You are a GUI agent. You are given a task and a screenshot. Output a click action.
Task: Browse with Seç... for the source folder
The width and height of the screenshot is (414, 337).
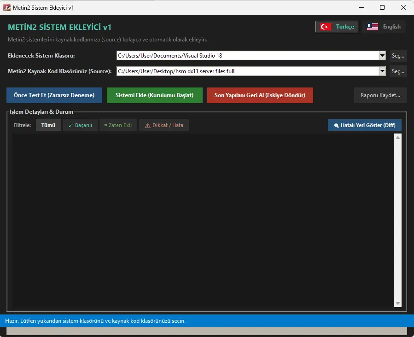(x=398, y=71)
